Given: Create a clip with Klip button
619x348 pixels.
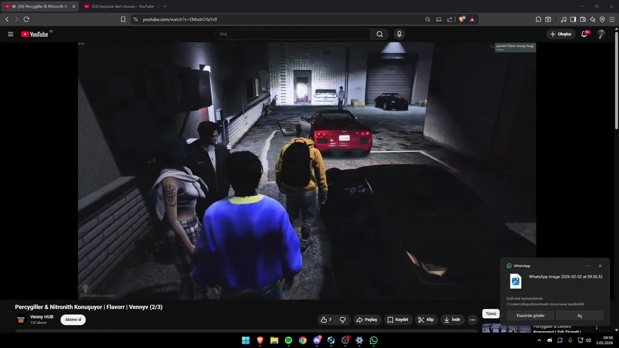Looking at the screenshot, I should 426,319.
